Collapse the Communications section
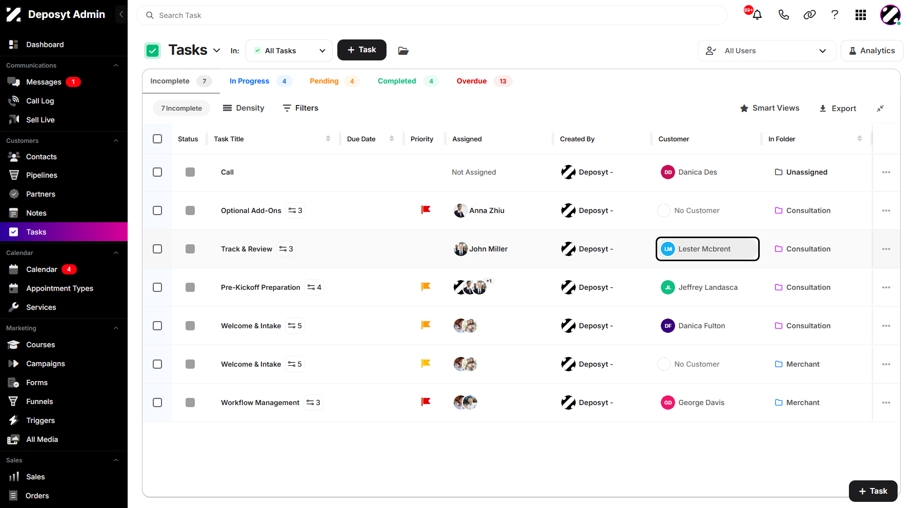The height and width of the screenshot is (508, 913). [x=116, y=66]
